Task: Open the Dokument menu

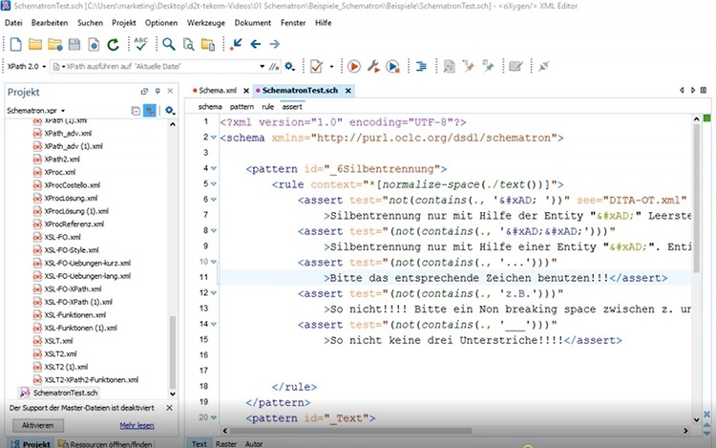Action: tap(253, 22)
